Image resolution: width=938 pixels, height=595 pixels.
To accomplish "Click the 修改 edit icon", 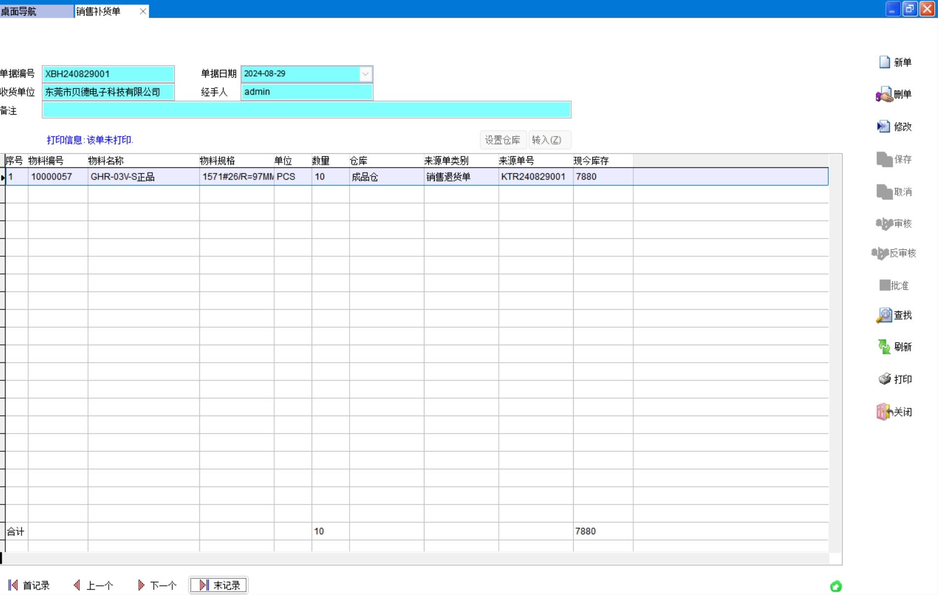I will point(884,127).
